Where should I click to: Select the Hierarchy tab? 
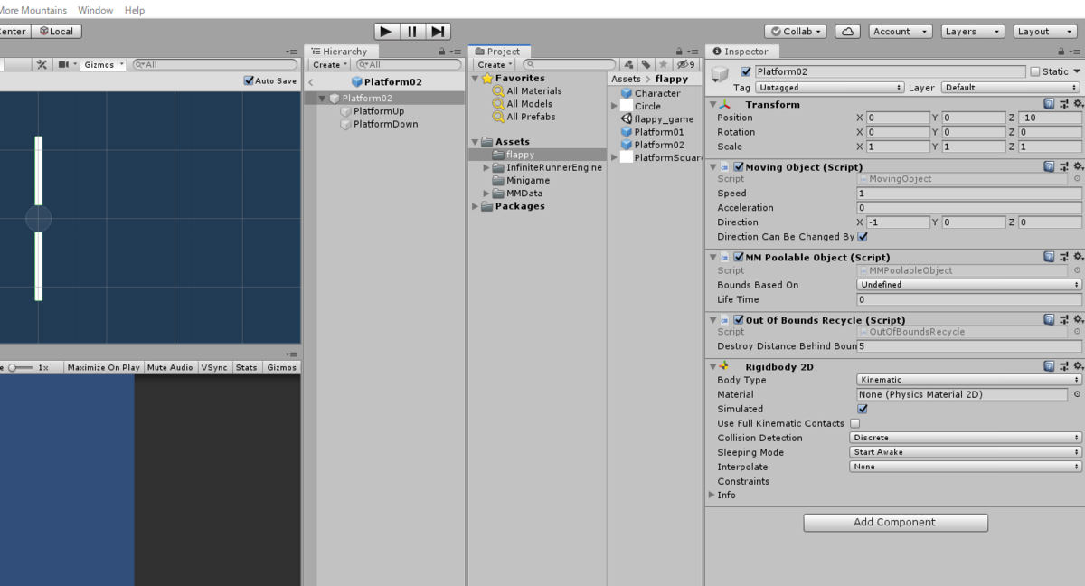click(x=340, y=52)
